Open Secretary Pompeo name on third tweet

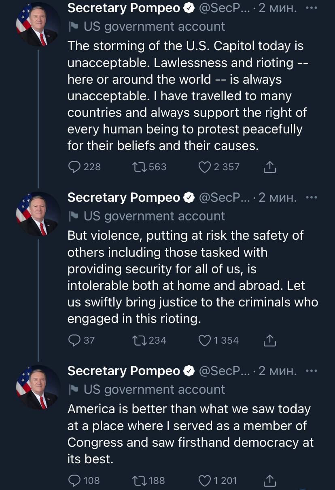point(124,371)
